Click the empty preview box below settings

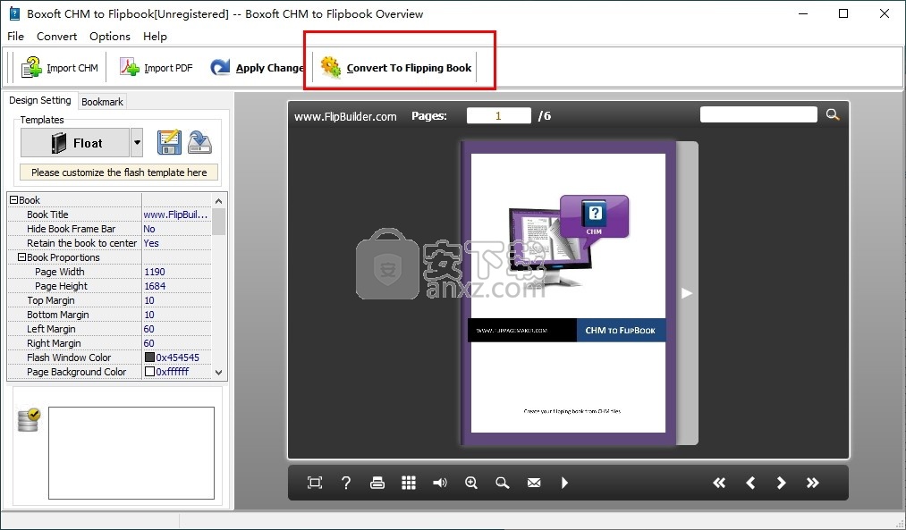point(131,453)
